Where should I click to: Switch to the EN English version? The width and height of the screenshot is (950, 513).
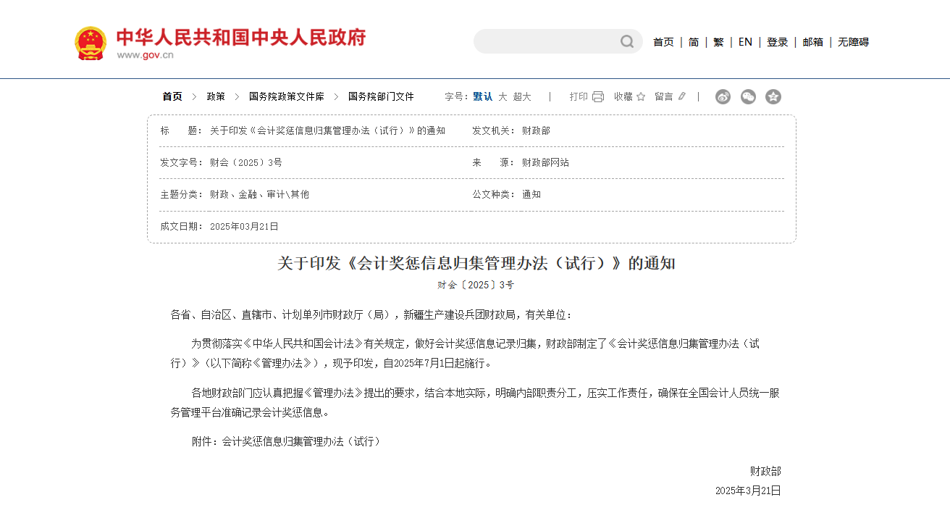(745, 42)
